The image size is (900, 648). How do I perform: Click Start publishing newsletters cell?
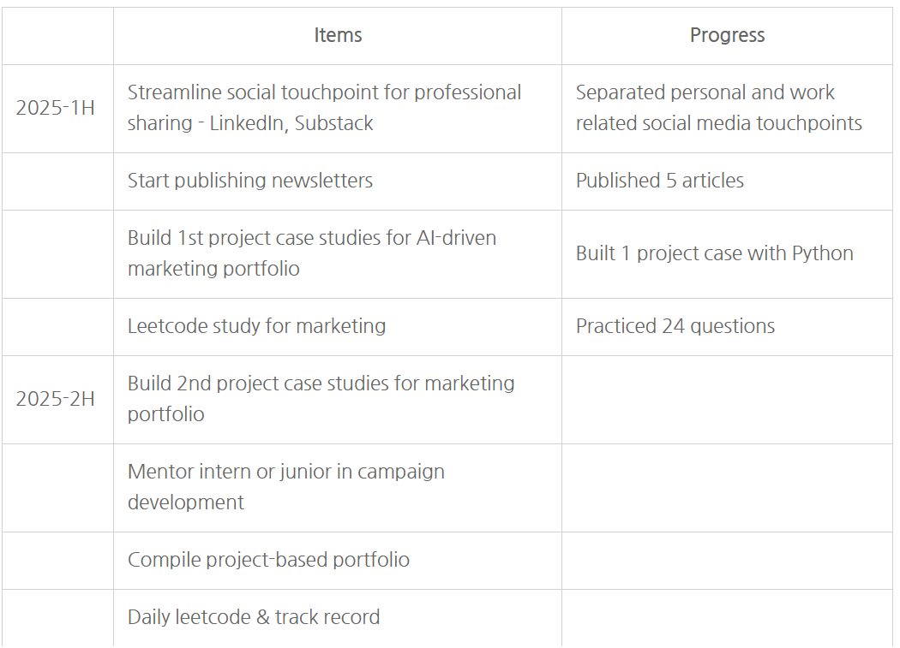pyautogui.click(x=250, y=181)
